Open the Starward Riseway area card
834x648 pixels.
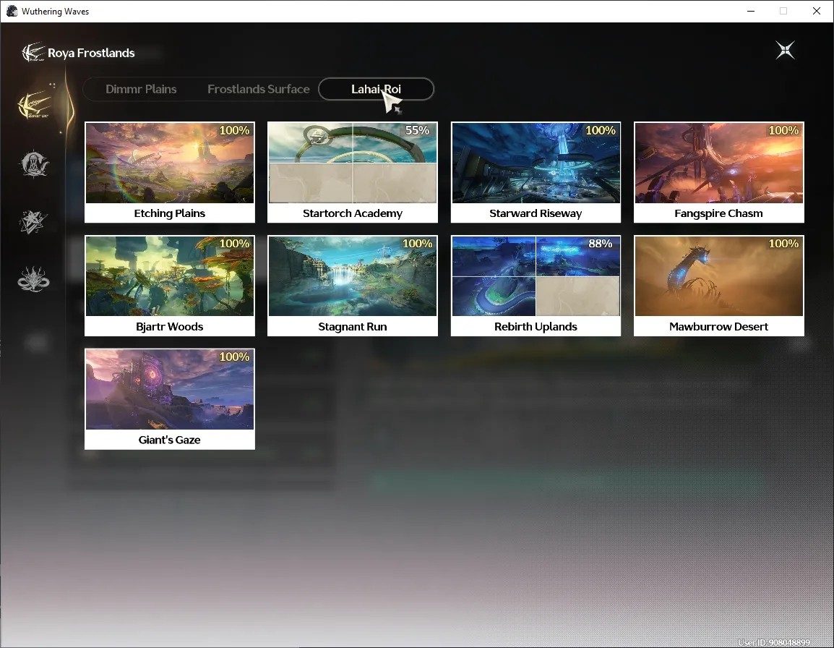(536, 172)
